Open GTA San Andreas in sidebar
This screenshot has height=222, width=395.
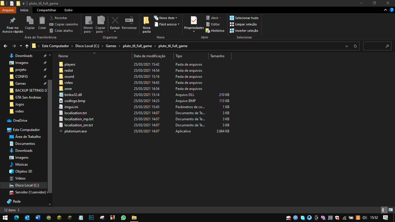coord(28,97)
